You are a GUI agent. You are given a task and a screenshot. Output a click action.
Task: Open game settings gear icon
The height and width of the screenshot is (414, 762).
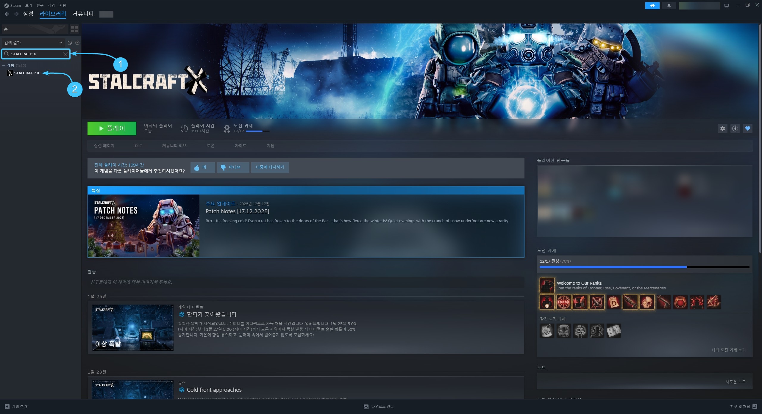point(722,128)
